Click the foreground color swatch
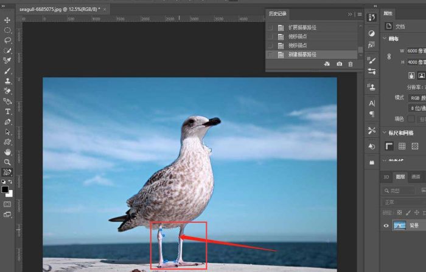The height and width of the screenshot is (272, 426). point(5,189)
